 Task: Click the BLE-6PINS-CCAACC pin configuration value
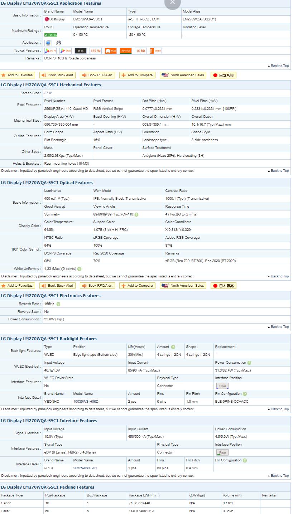pyautogui.click(x=232, y=402)
